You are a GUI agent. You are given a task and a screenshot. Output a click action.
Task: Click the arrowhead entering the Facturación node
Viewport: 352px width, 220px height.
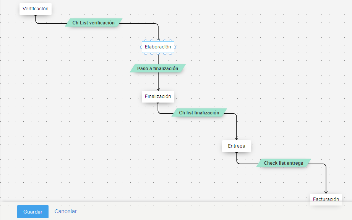pyautogui.click(x=326, y=192)
